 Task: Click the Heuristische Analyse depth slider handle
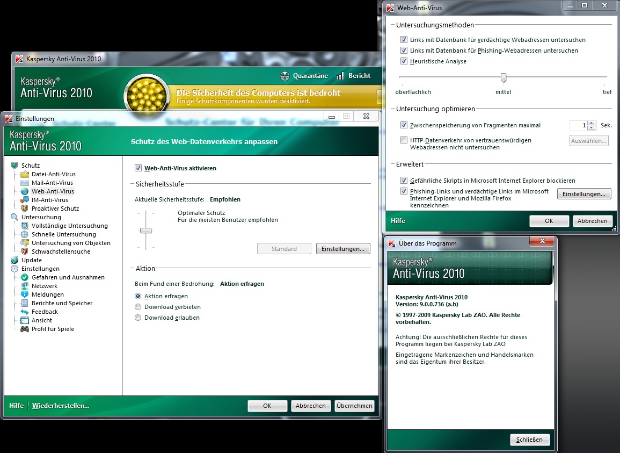(x=504, y=77)
